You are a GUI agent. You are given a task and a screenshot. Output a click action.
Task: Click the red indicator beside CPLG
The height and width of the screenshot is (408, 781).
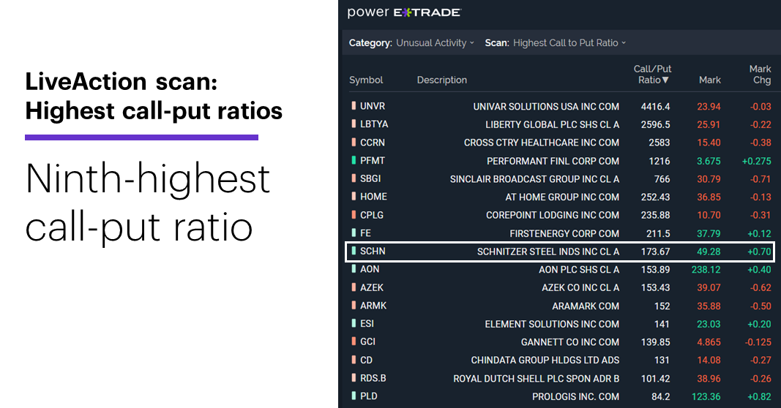click(x=354, y=215)
